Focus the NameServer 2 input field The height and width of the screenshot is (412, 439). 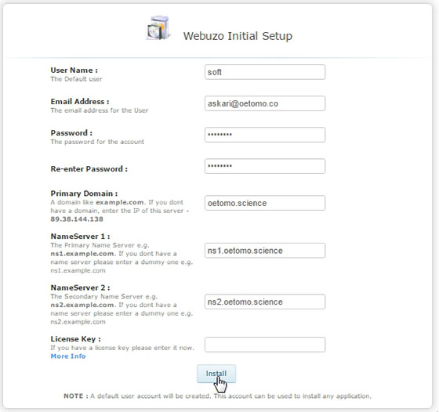(265, 302)
